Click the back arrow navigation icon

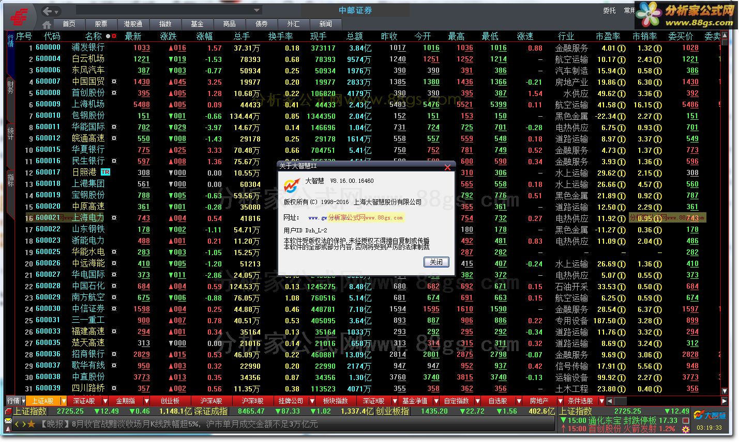(x=47, y=11)
